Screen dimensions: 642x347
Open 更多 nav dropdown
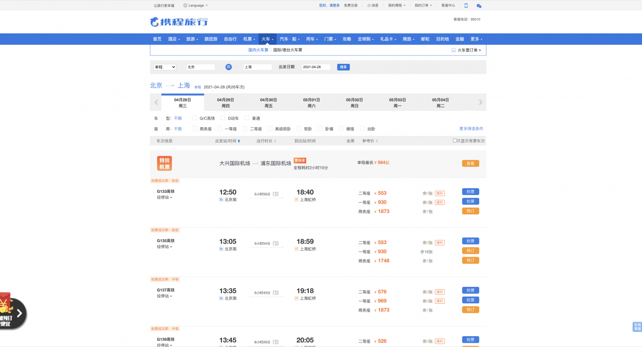477,39
